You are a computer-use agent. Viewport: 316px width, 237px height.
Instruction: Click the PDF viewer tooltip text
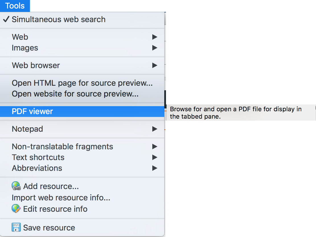pyautogui.click(x=235, y=113)
